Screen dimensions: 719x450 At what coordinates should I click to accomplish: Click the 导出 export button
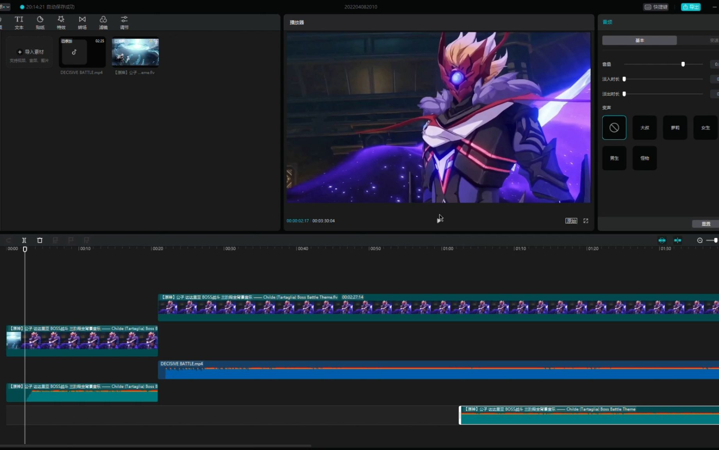pyautogui.click(x=691, y=7)
